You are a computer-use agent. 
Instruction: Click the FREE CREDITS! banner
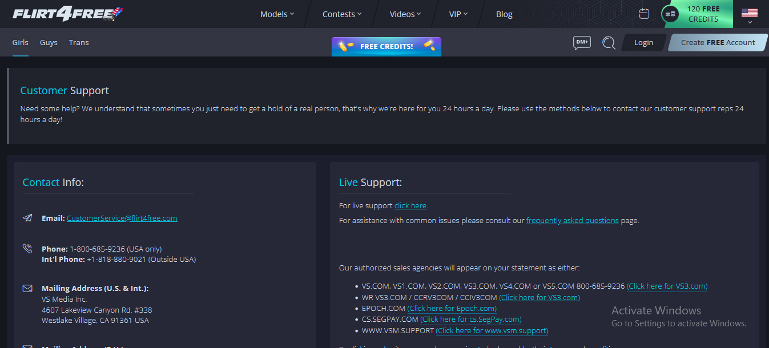click(x=386, y=46)
